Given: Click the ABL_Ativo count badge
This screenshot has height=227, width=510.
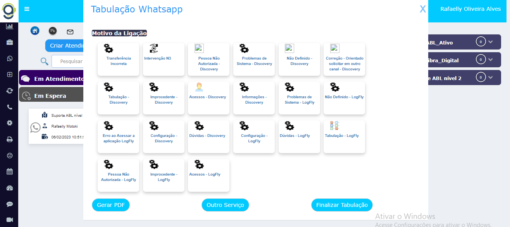Looking at the screenshot, I should (x=481, y=42).
